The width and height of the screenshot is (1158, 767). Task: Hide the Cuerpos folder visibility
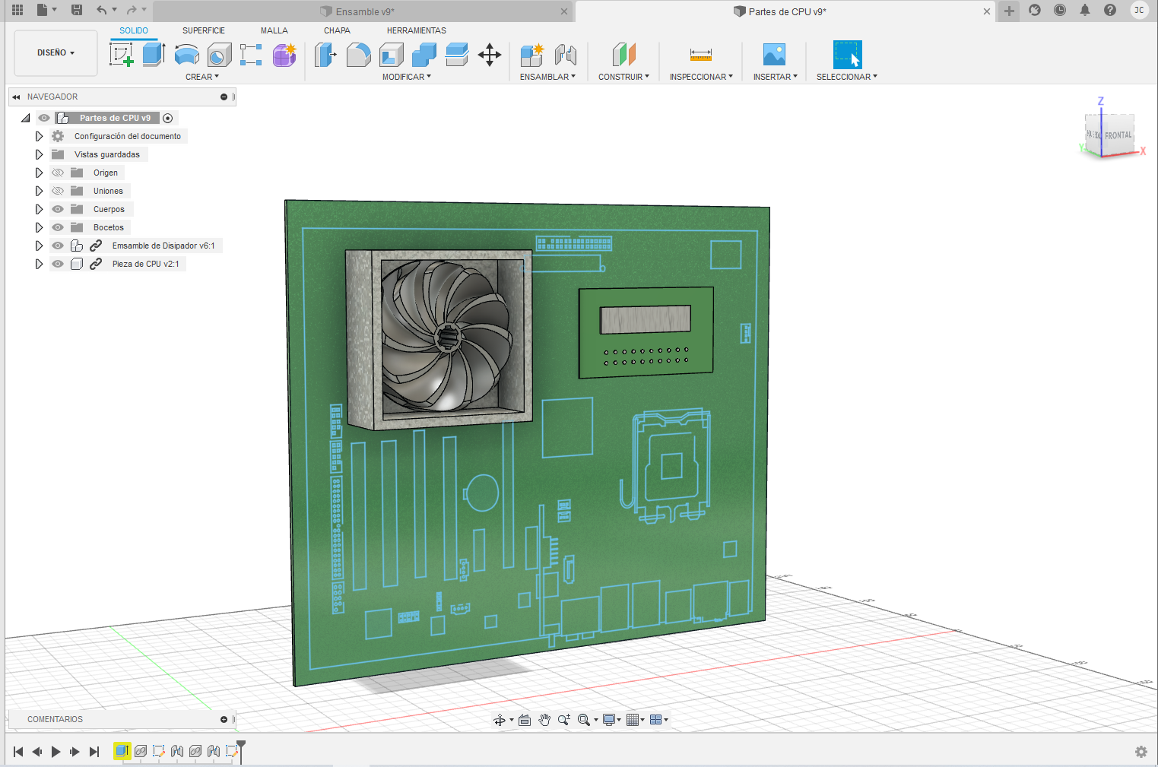point(58,209)
